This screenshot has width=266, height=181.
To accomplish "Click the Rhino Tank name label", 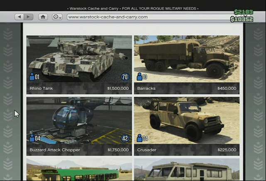I will pos(41,88).
